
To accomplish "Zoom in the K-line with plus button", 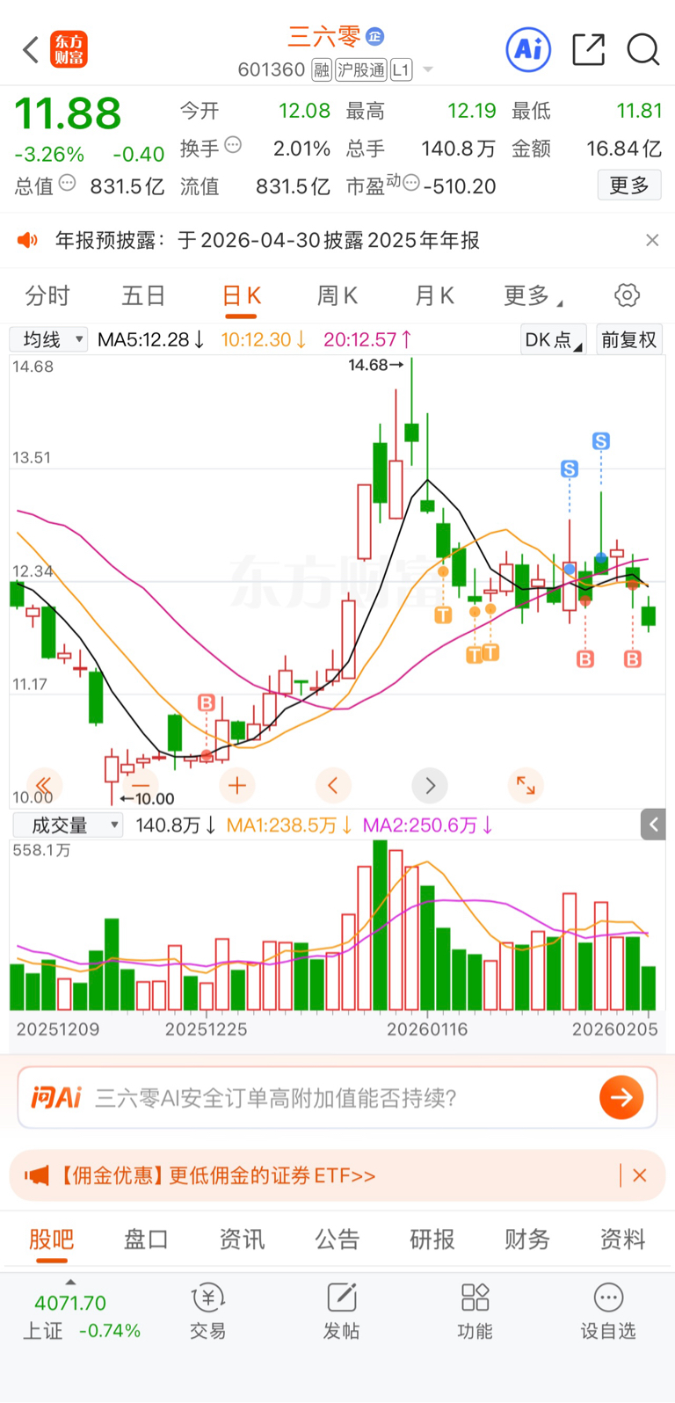I will tap(236, 785).
